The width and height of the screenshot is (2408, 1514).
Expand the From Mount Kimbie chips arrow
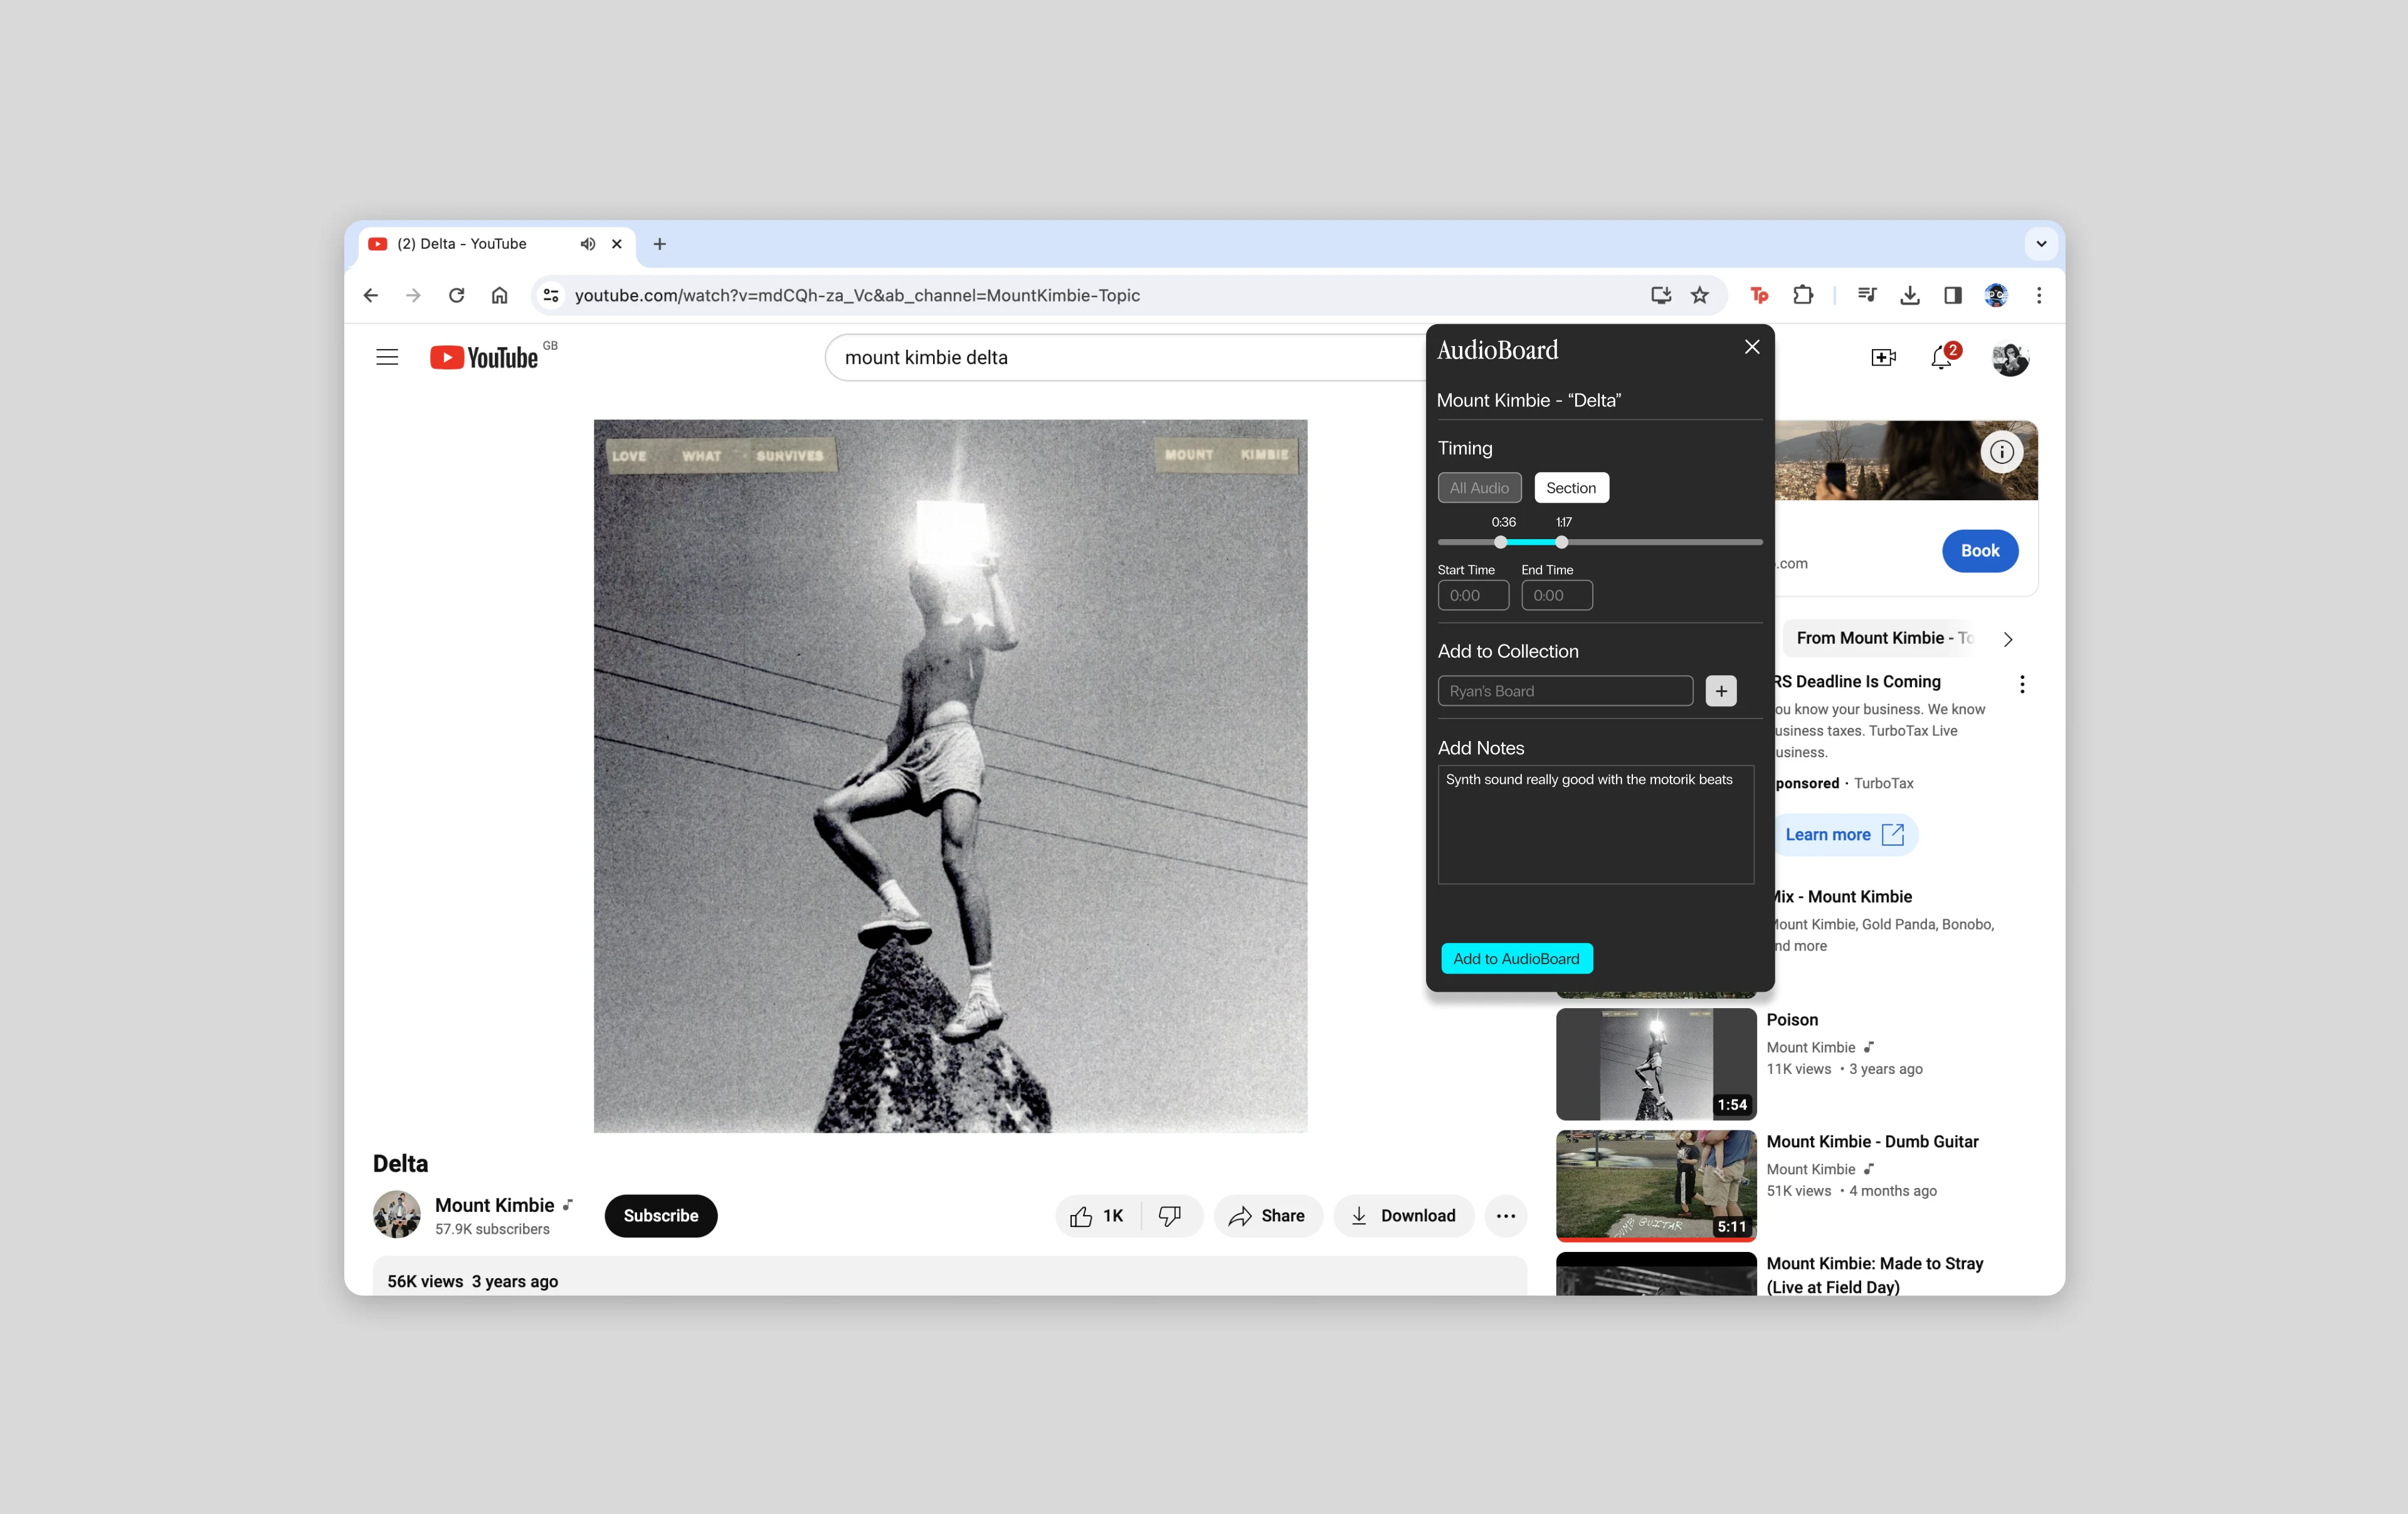(2007, 639)
